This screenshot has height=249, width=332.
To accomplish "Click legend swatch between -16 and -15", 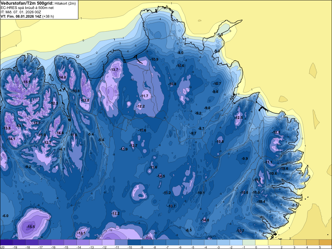I will point(57,242).
